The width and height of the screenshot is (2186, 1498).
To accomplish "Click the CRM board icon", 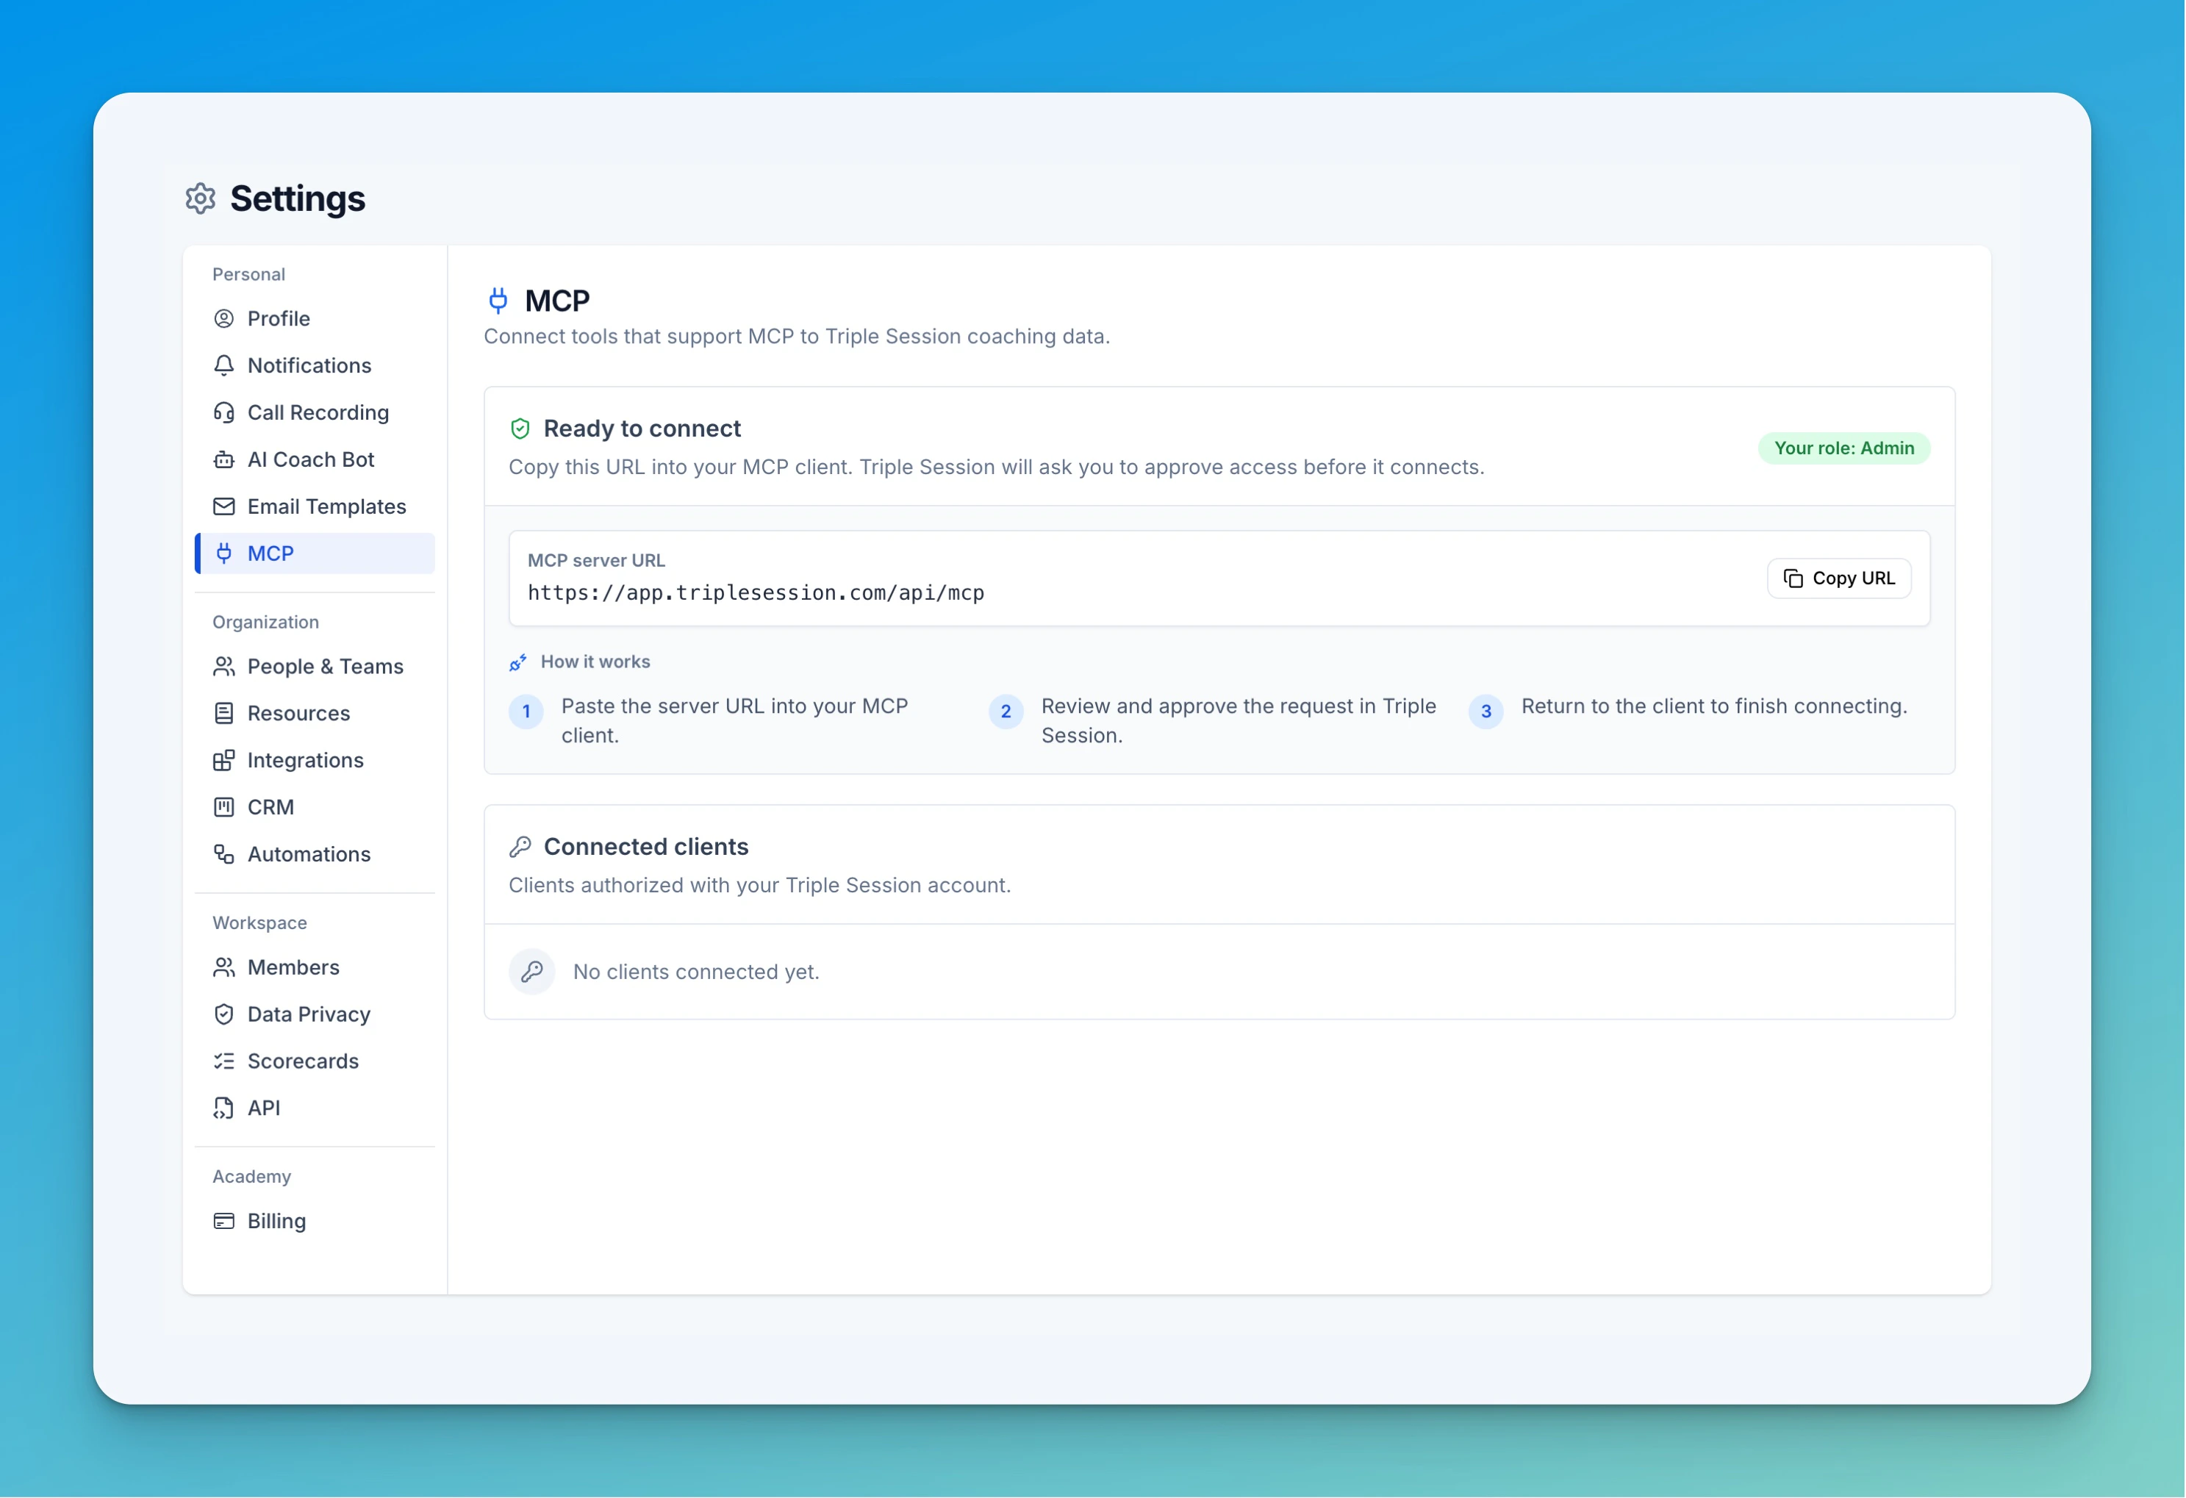I will pos(224,808).
